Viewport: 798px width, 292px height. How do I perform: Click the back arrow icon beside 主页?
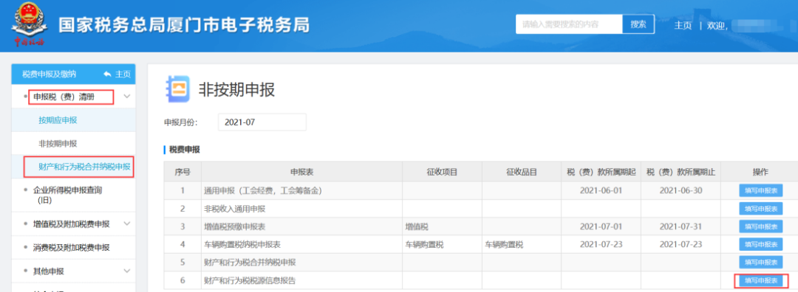coord(107,74)
